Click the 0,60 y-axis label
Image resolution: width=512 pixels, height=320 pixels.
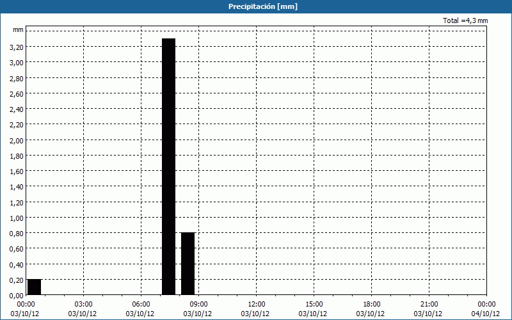17,249
